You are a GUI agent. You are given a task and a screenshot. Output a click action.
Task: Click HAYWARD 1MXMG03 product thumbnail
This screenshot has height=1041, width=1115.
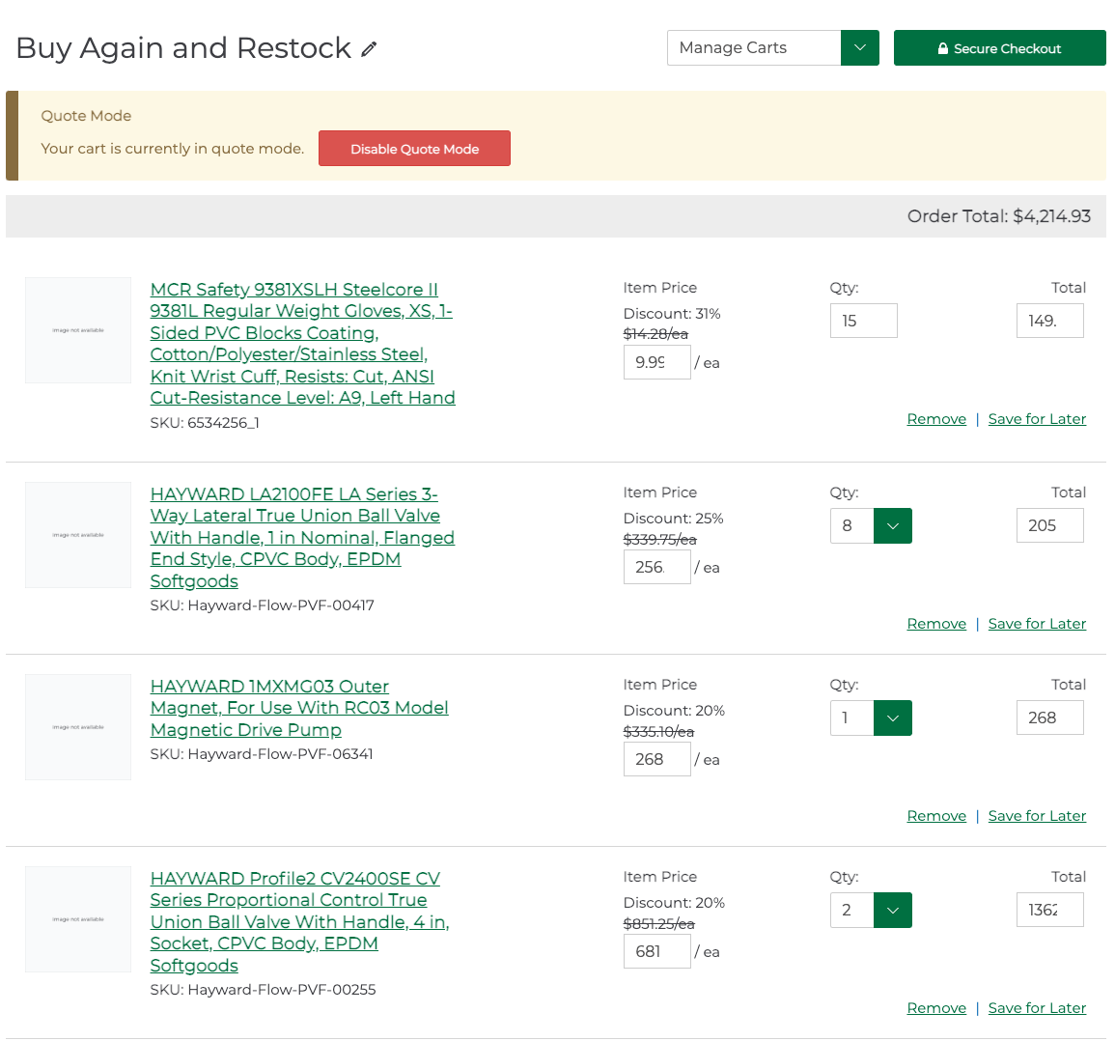coord(78,727)
